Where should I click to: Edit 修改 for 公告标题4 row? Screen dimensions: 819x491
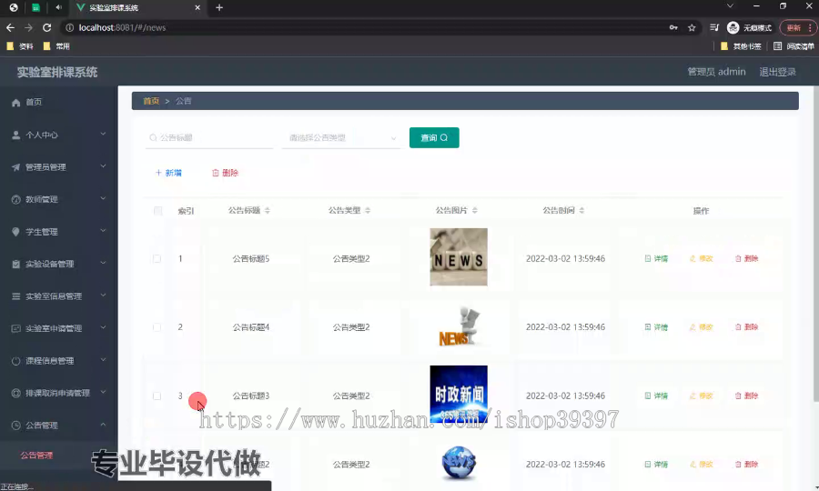point(702,327)
